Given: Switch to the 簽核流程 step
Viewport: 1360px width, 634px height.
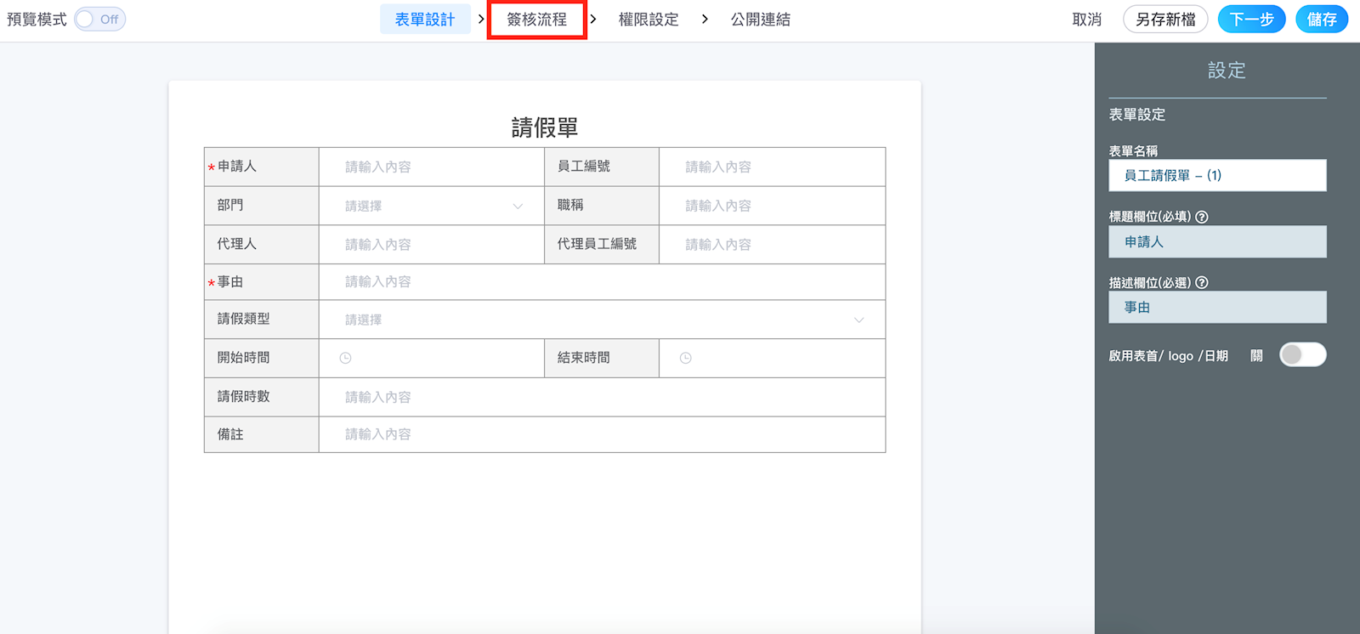Looking at the screenshot, I should point(536,20).
